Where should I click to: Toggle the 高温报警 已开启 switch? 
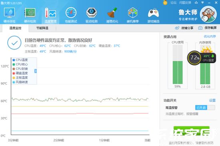pos(205,107)
